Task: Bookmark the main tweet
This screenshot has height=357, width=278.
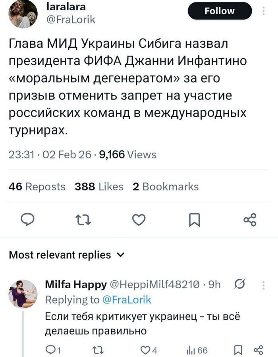Action: click(x=195, y=219)
